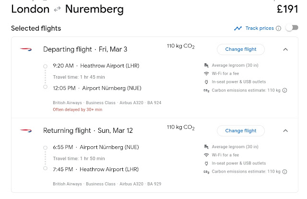
Task: Click the British Airways logo on returning flight
Action: [x=25, y=130]
